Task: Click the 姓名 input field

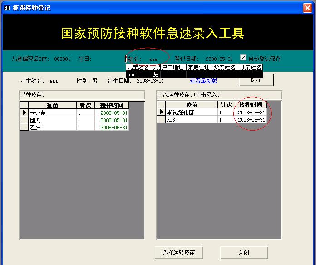Action: [x=154, y=59]
